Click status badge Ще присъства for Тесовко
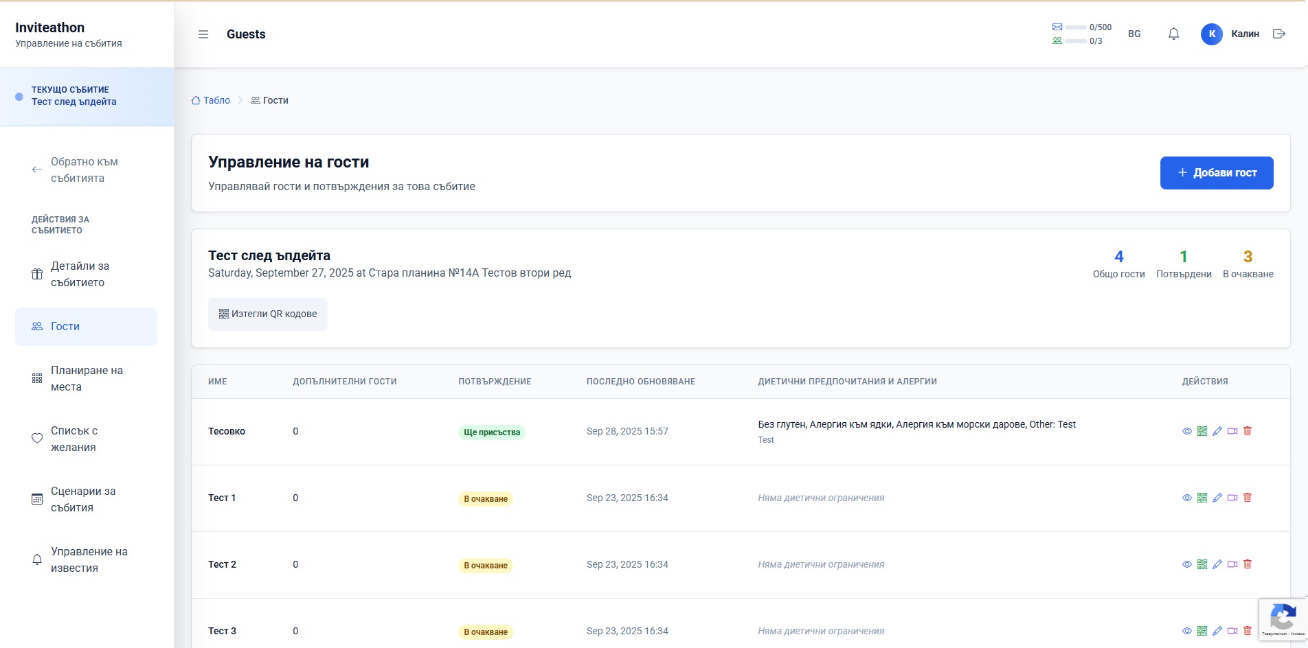The width and height of the screenshot is (1308, 648). [492, 432]
